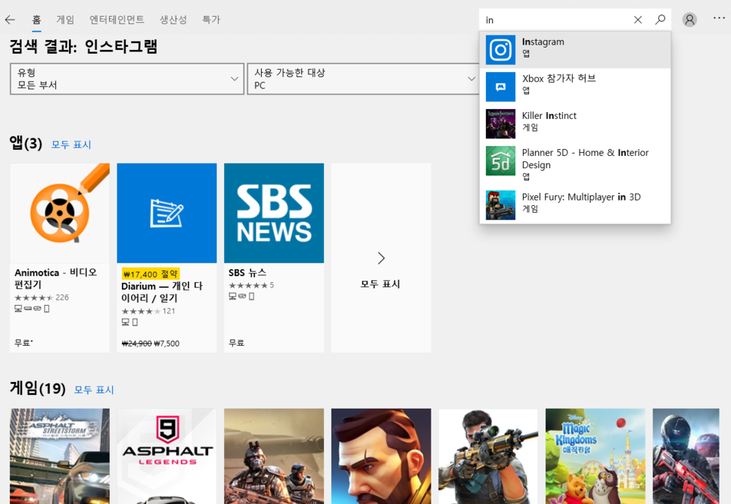Image resolution: width=731 pixels, height=504 pixels.
Task: Open the Asphalt Legends game thumbnail
Action: 167,456
